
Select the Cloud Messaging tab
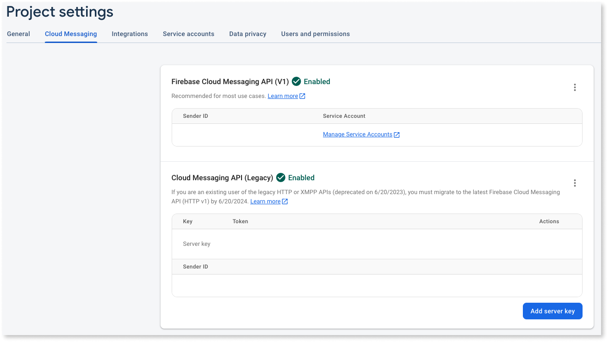[x=71, y=34]
